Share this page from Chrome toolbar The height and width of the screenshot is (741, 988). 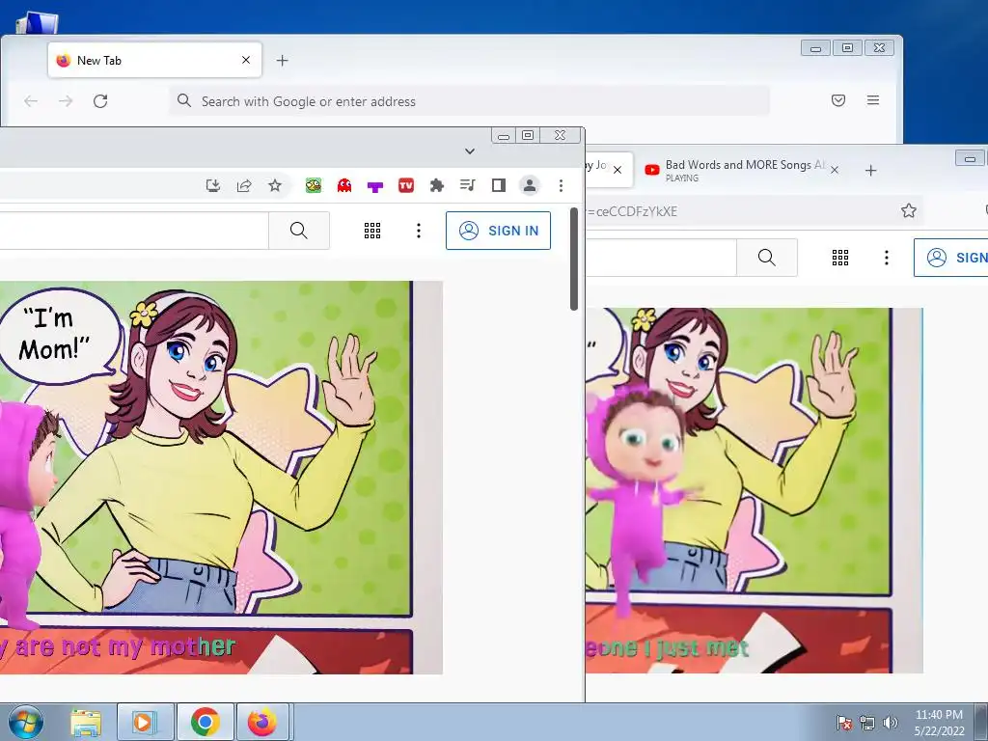pyautogui.click(x=244, y=185)
